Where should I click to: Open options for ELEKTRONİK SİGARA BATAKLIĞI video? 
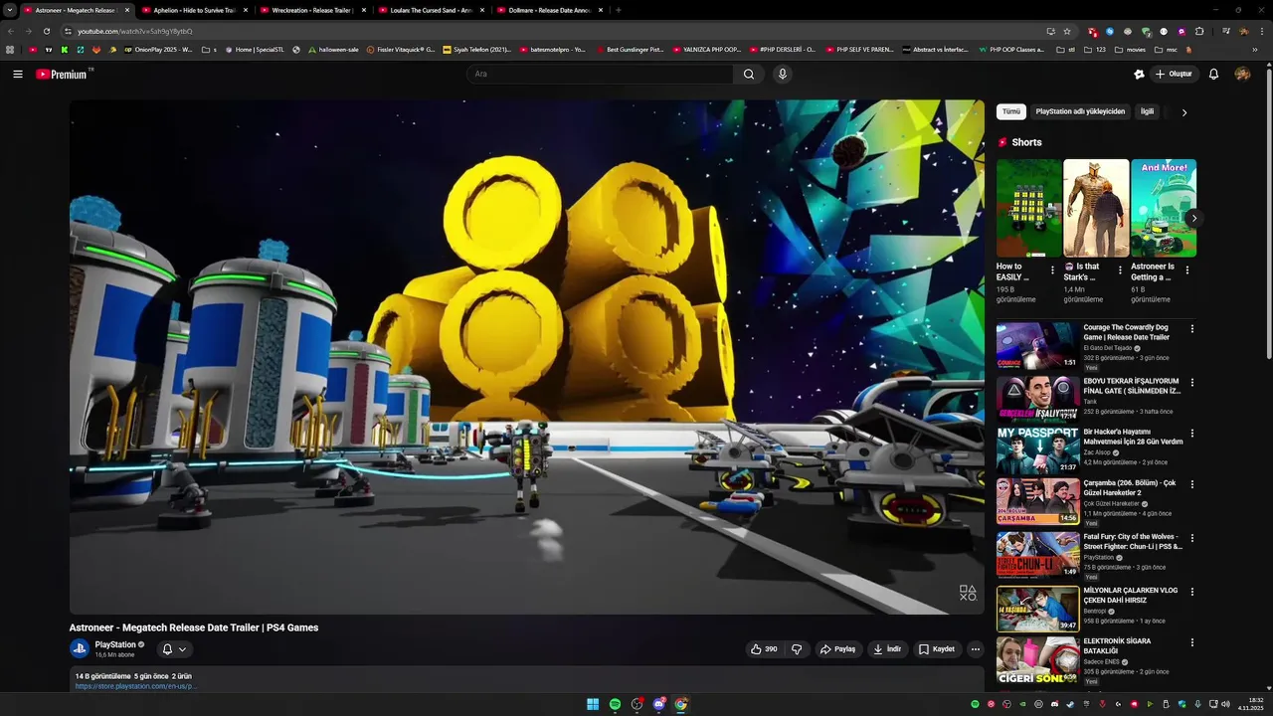coord(1192,642)
